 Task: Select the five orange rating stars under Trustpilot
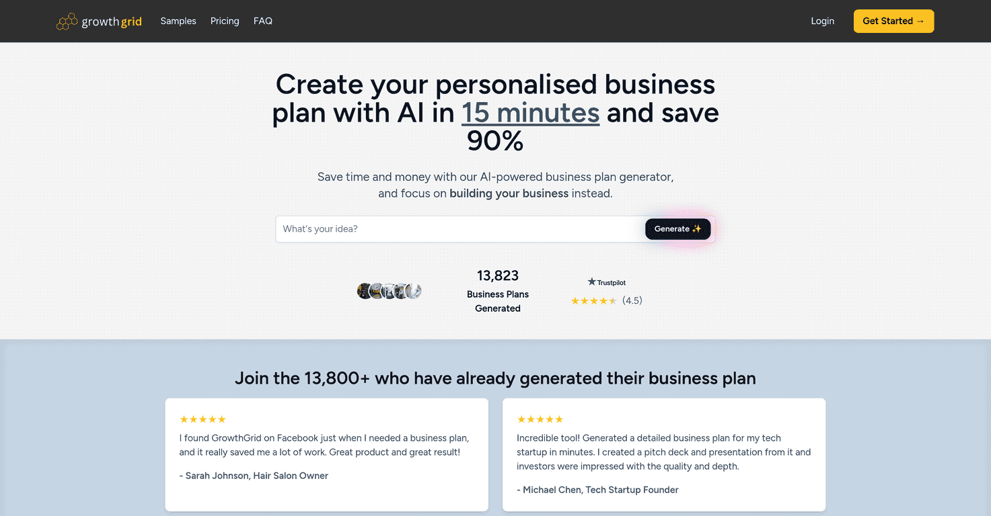(594, 300)
